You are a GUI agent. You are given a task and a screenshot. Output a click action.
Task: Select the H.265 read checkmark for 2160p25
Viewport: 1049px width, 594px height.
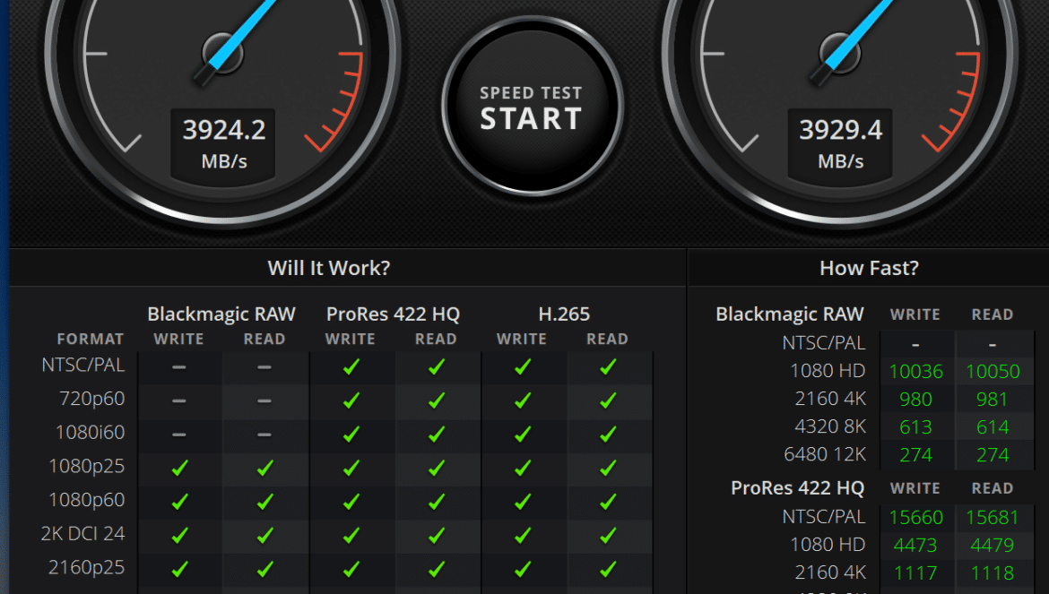click(x=608, y=569)
